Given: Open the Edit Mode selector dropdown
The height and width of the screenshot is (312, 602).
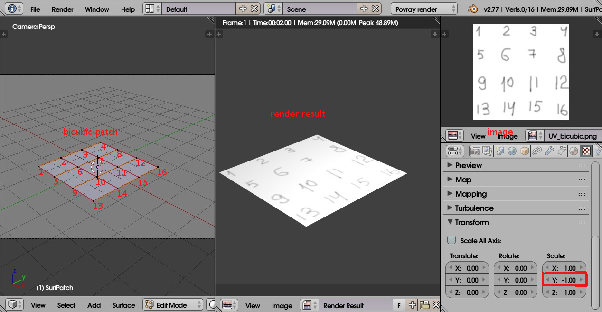Looking at the screenshot, I should pos(172,305).
